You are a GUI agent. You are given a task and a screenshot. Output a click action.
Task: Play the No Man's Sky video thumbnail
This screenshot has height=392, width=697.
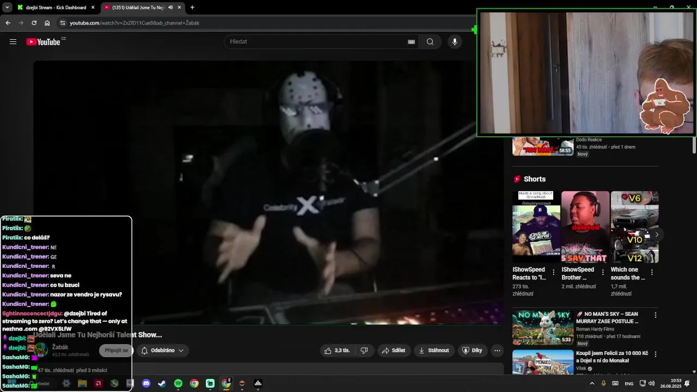tap(542, 328)
